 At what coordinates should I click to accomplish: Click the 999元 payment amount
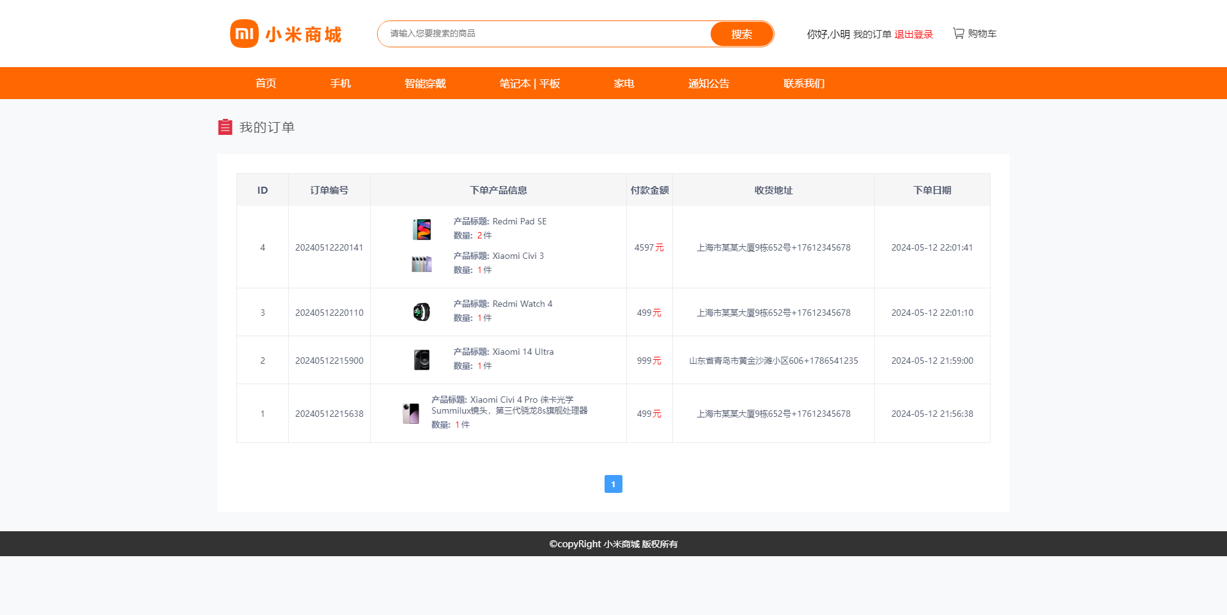tap(649, 361)
